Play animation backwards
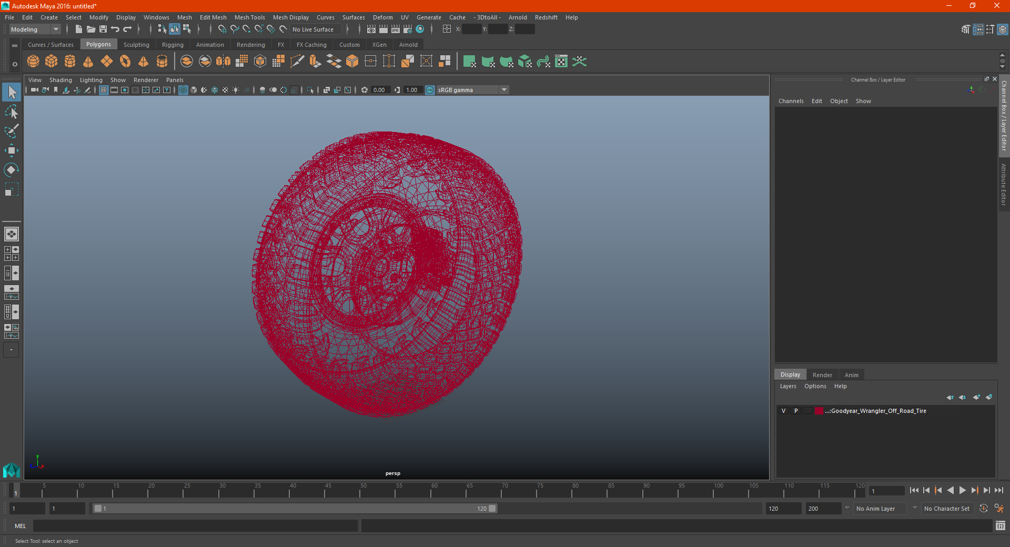Viewport: 1010px width, 547px height. tap(950, 490)
